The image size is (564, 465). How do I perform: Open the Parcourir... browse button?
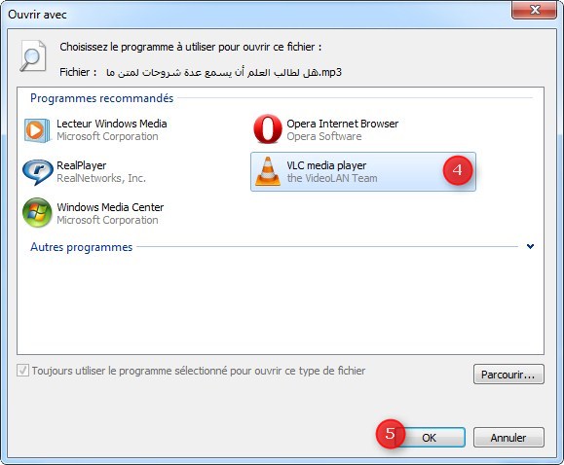click(508, 375)
